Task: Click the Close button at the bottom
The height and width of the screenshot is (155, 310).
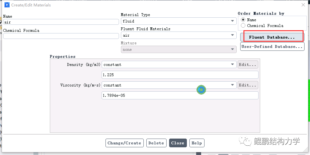Action: click(178, 143)
